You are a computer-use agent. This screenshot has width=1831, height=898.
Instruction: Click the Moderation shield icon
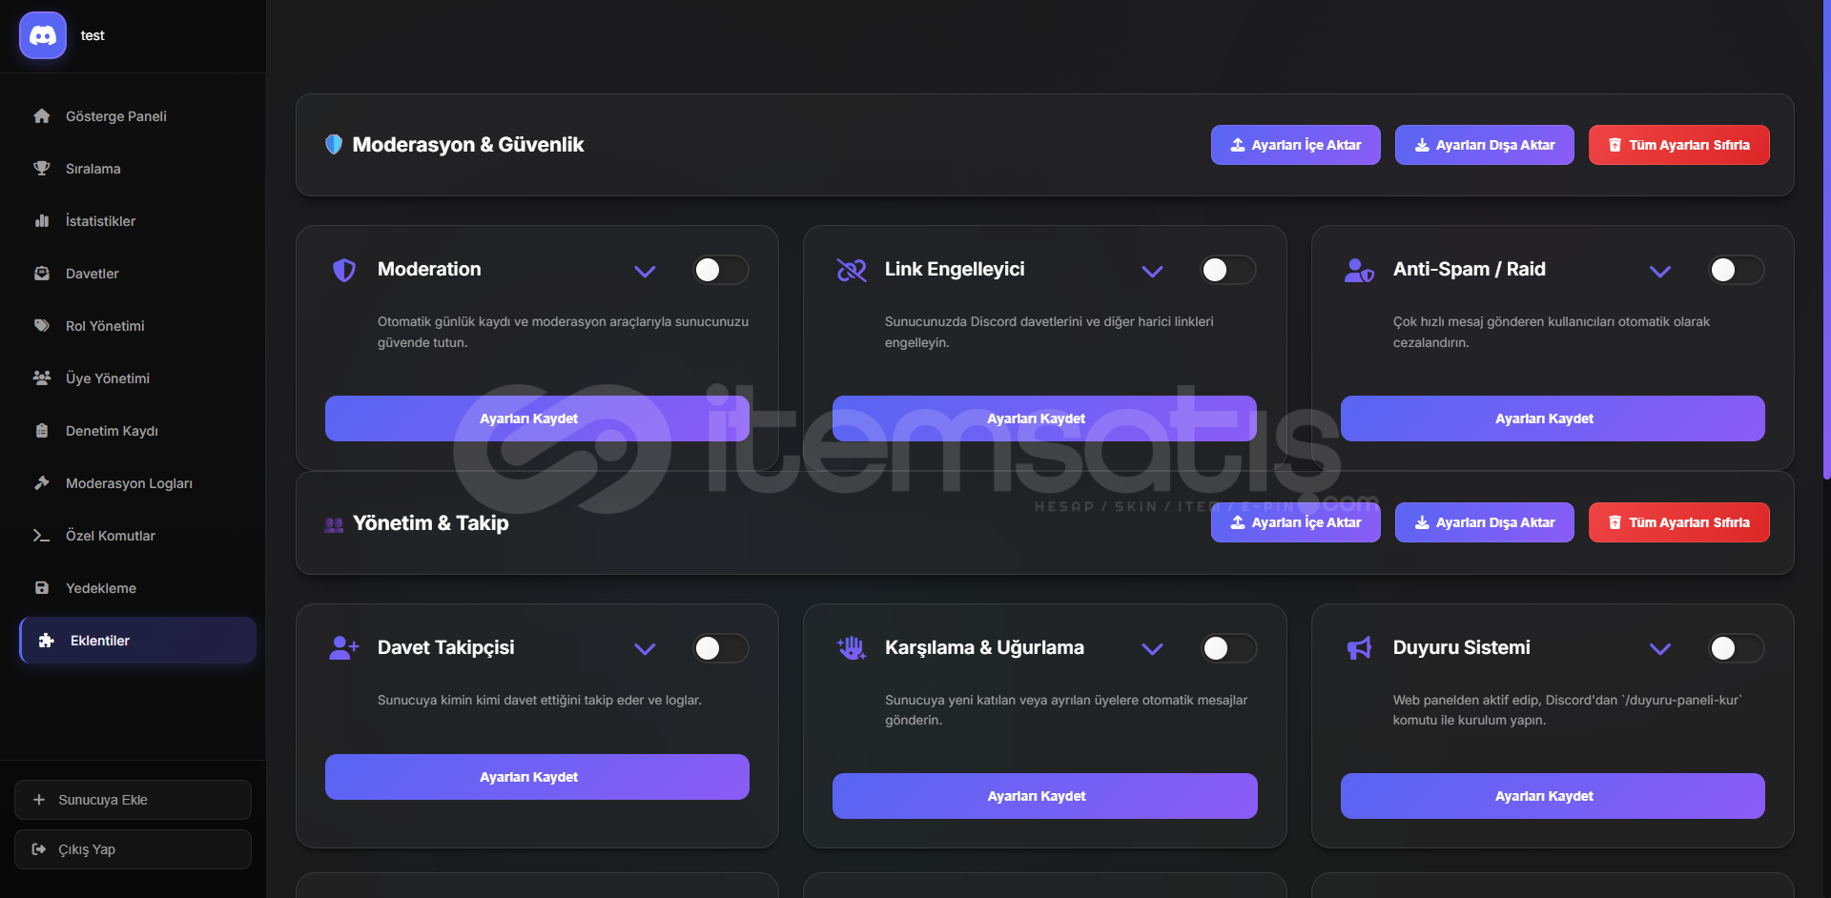pyautogui.click(x=344, y=271)
